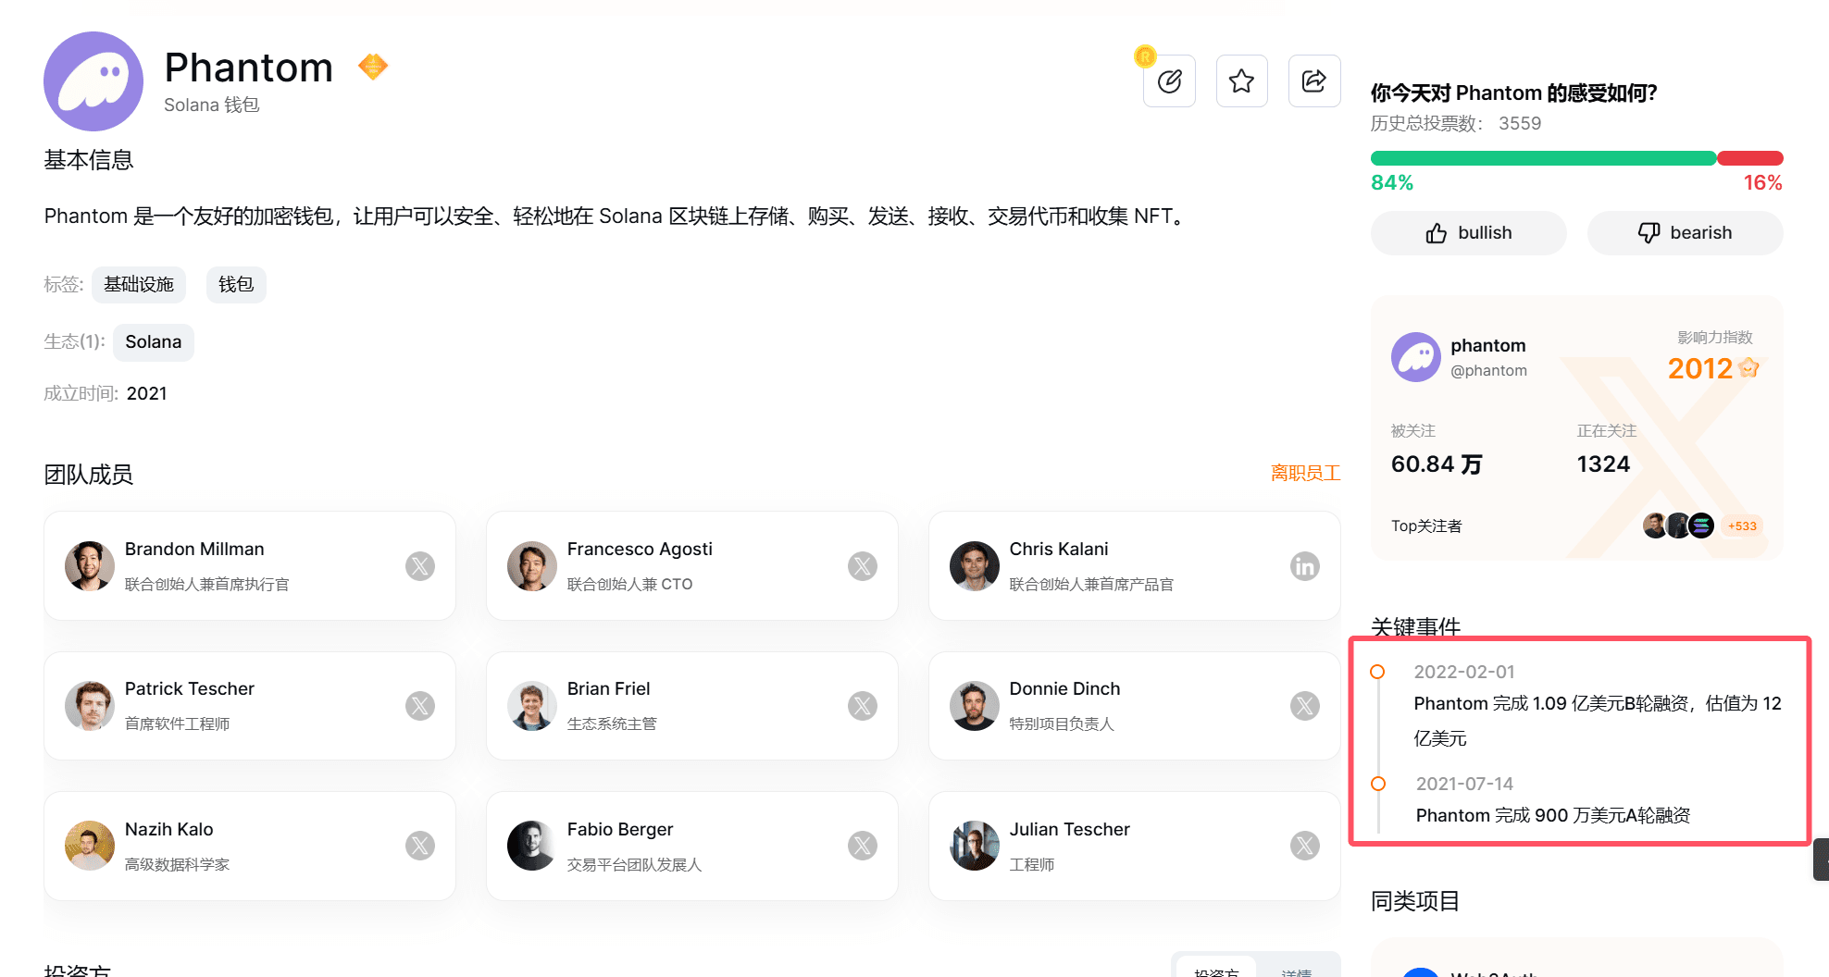Toggle the favorite star
This screenshot has height=977, width=1829.
coord(1241,80)
